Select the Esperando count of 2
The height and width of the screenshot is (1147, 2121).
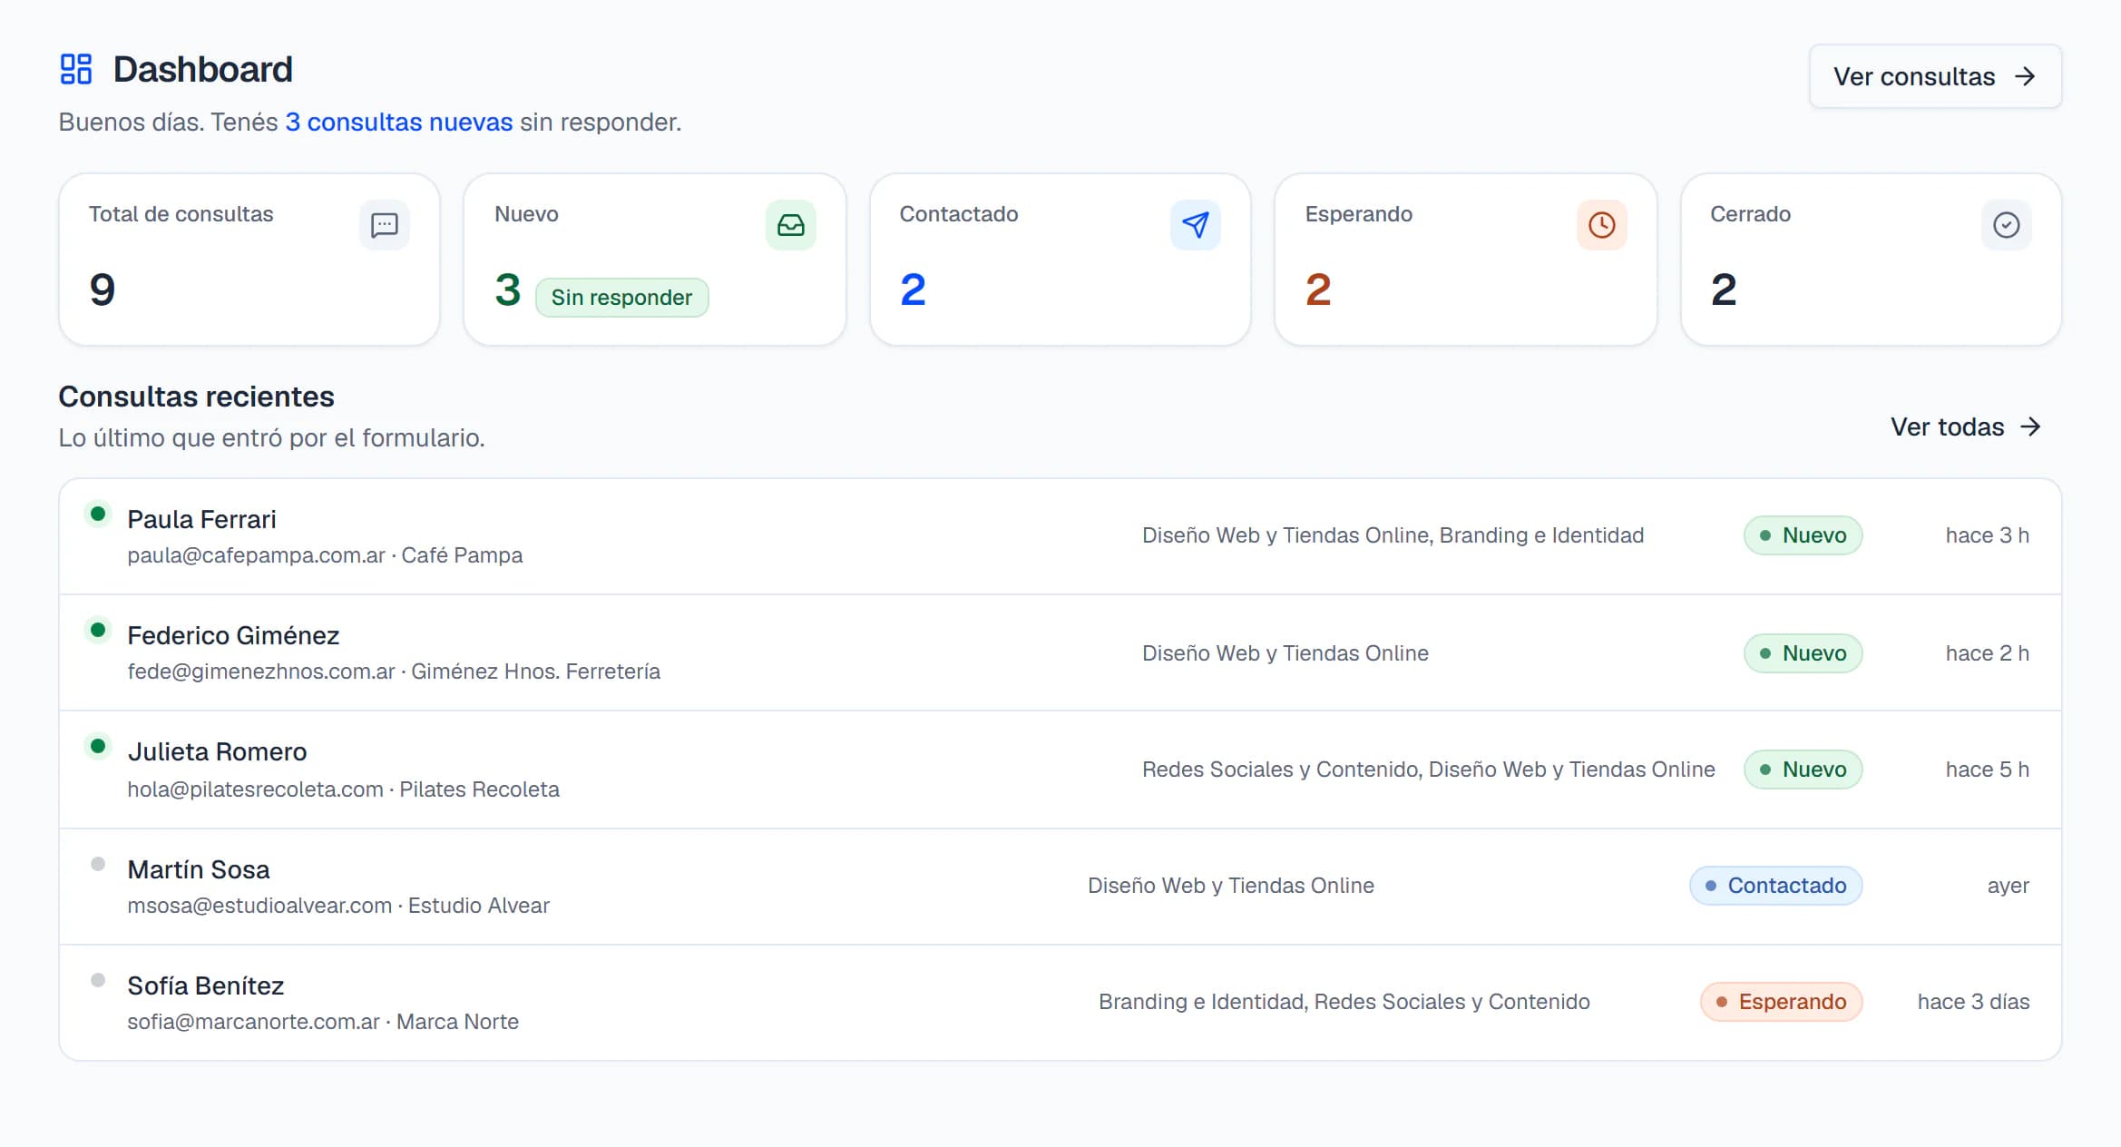(1318, 290)
